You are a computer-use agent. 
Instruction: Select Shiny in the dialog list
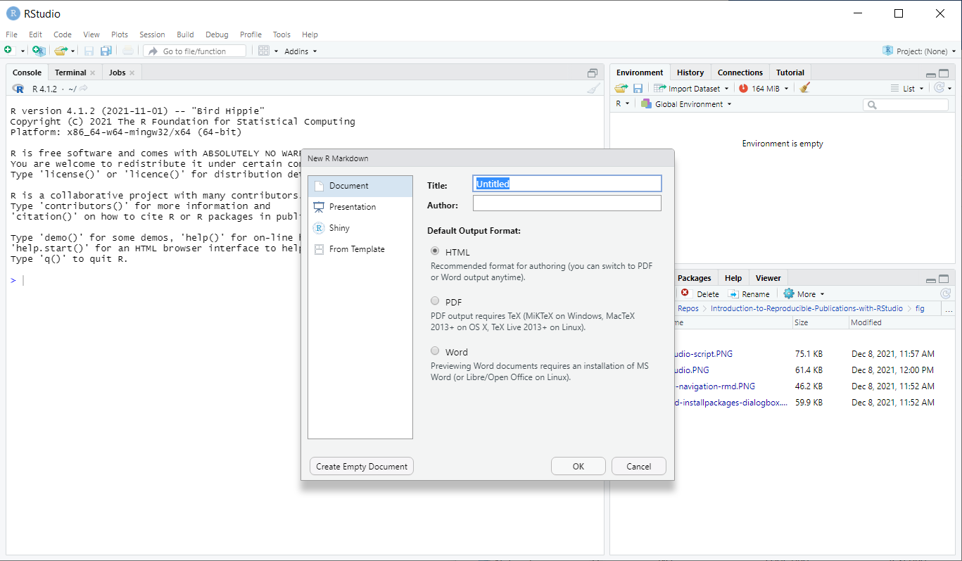tap(360, 228)
